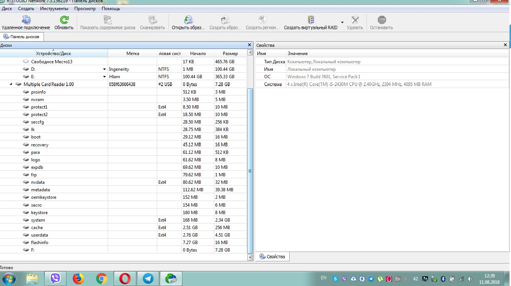The image size is (511, 286).
Task: Sort by Устройство/Диск column header
Action: 54,53
